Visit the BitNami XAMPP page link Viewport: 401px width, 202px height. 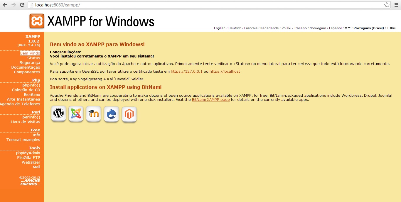pyautogui.click(x=211, y=100)
